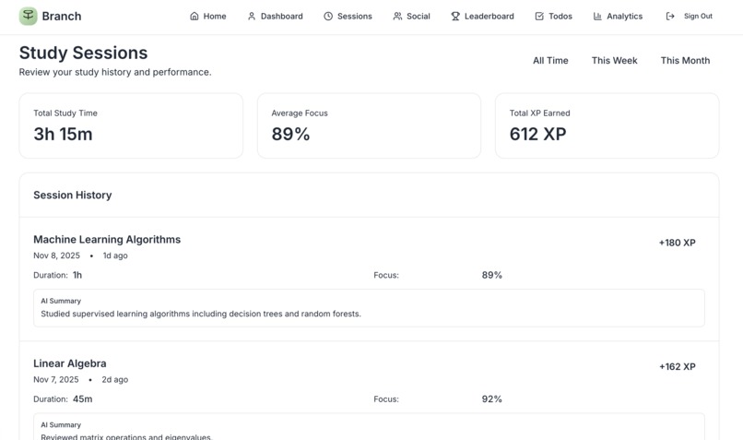
Task: Click the 612 XP total value
Action: 537,134
